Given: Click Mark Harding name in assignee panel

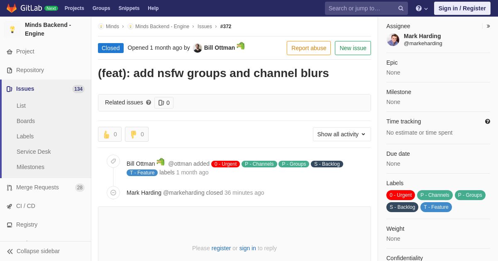Looking at the screenshot, I should coord(422,36).
